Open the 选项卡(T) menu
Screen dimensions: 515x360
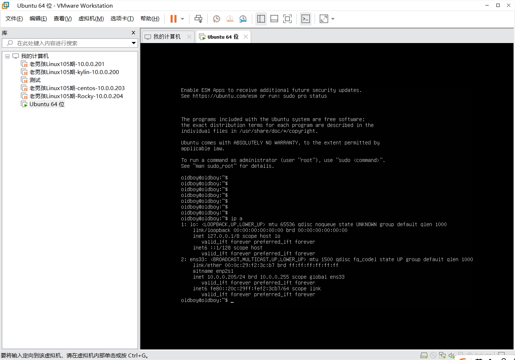(122, 19)
